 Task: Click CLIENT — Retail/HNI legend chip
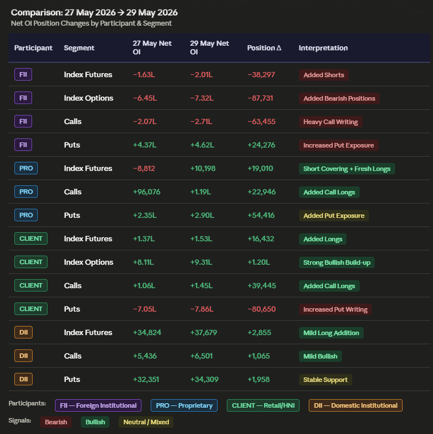tap(263, 405)
